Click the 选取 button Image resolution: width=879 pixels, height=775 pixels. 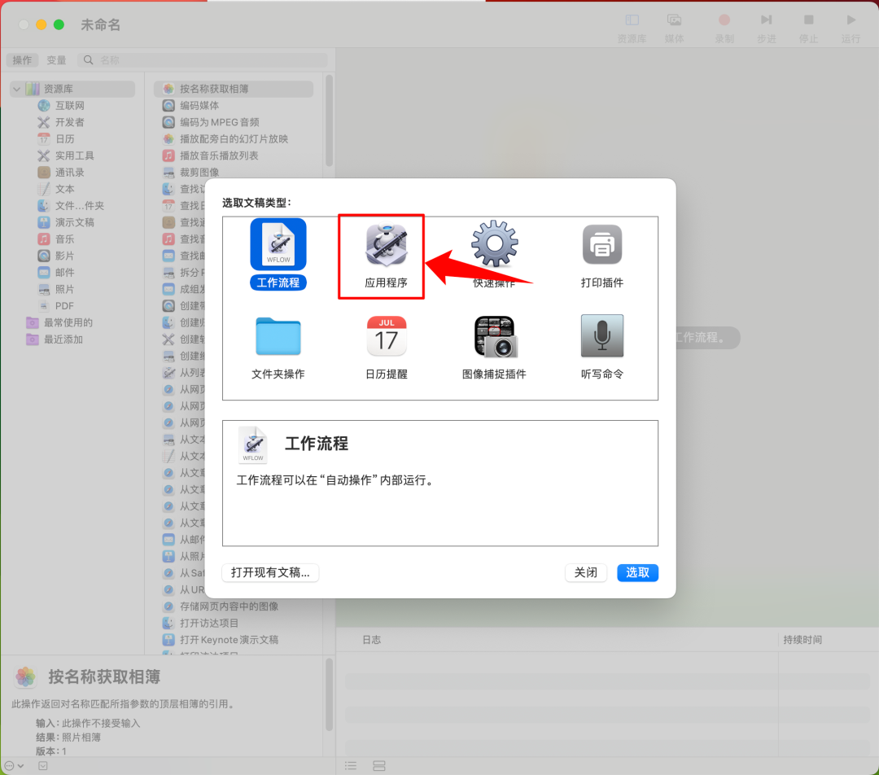(637, 572)
